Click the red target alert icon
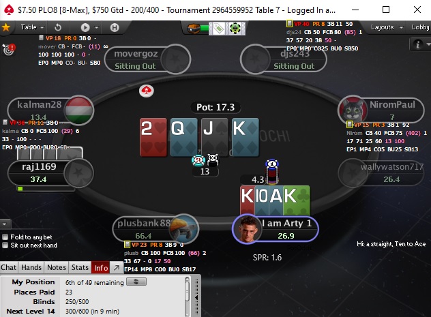Viewport: 431px width, 317px height. tap(9, 50)
